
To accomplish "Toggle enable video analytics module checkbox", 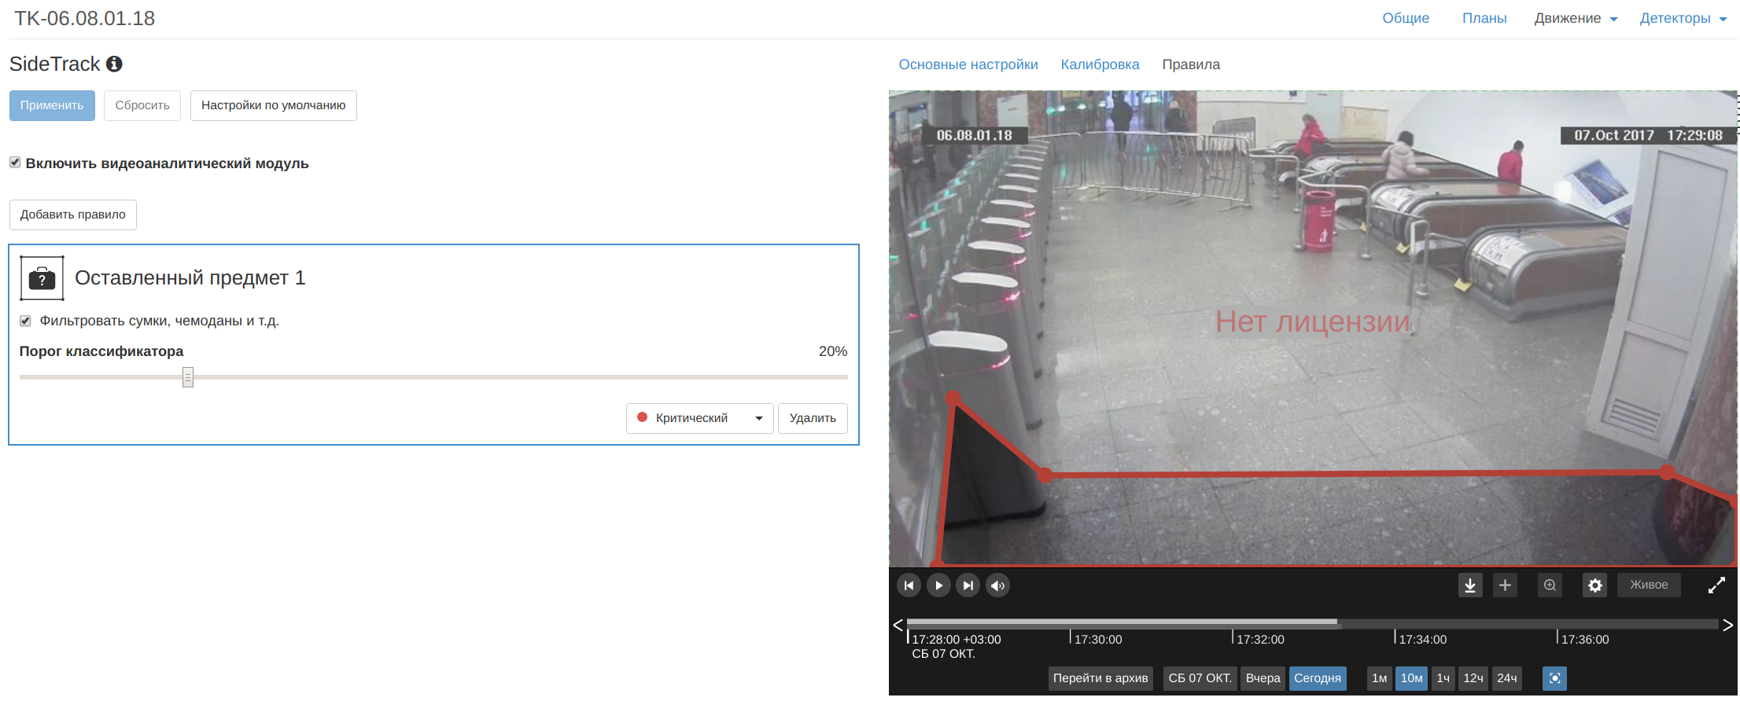I will click(15, 163).
